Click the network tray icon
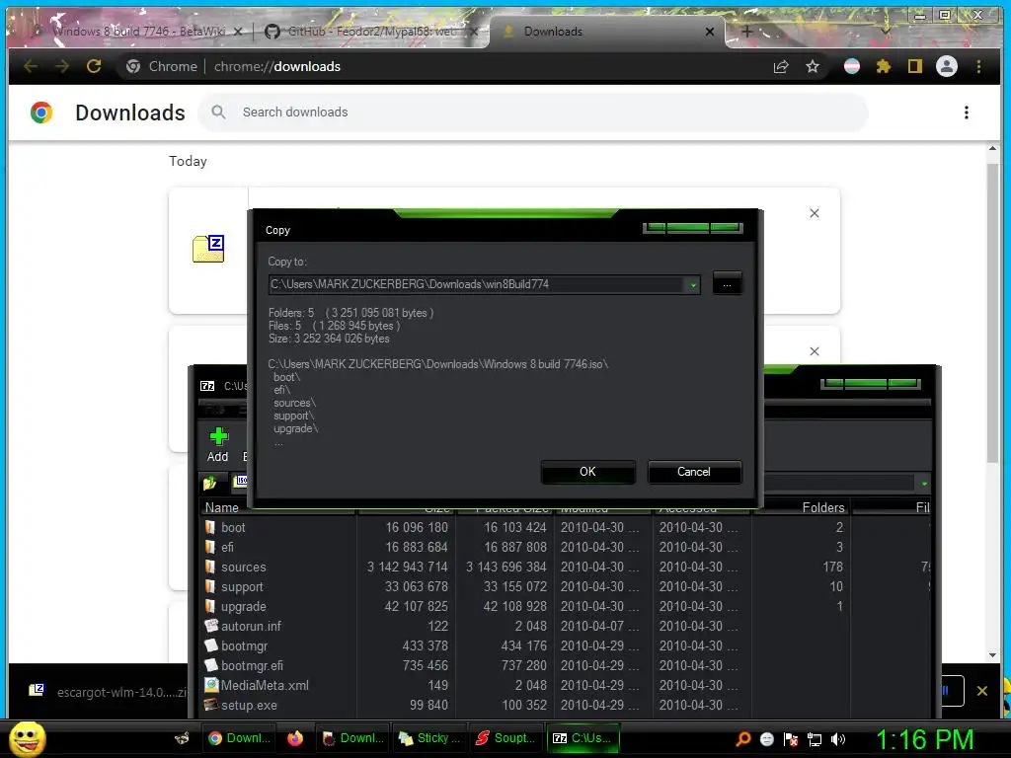 point(815,739)
